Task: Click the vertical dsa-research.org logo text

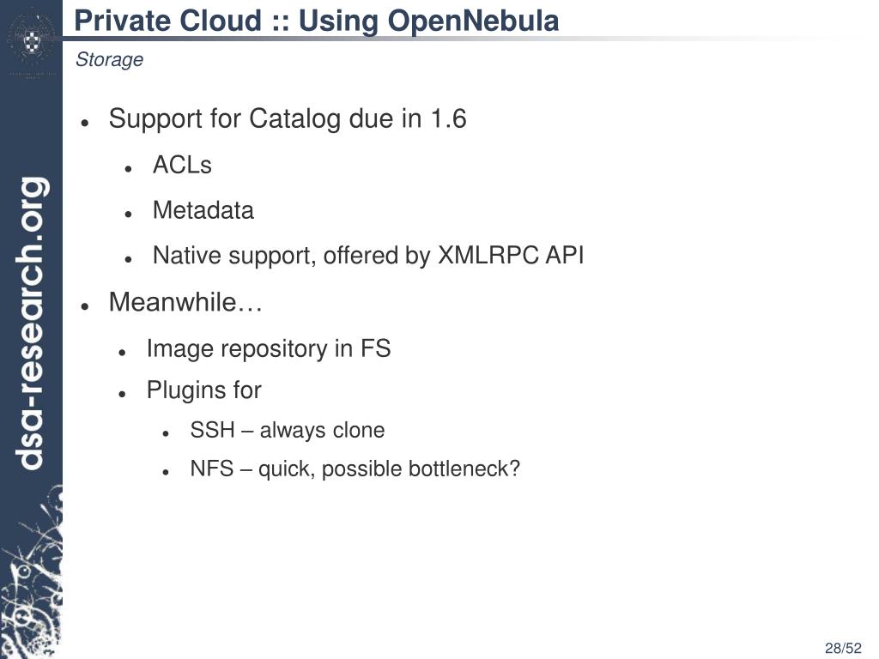Action: click(x=31, y=323)
